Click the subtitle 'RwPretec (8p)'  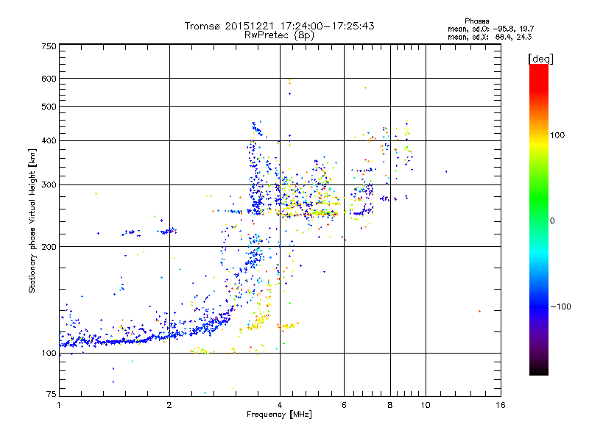pos(279,35)
